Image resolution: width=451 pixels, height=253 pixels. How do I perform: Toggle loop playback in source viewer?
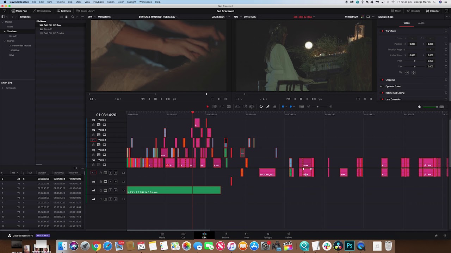(x=174, y=99)
